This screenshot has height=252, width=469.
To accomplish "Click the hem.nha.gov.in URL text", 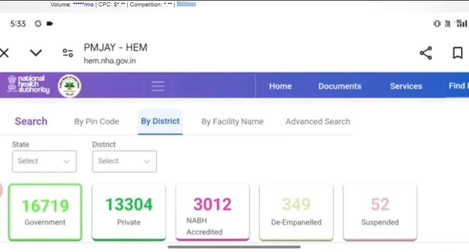I will pos(110,61).
